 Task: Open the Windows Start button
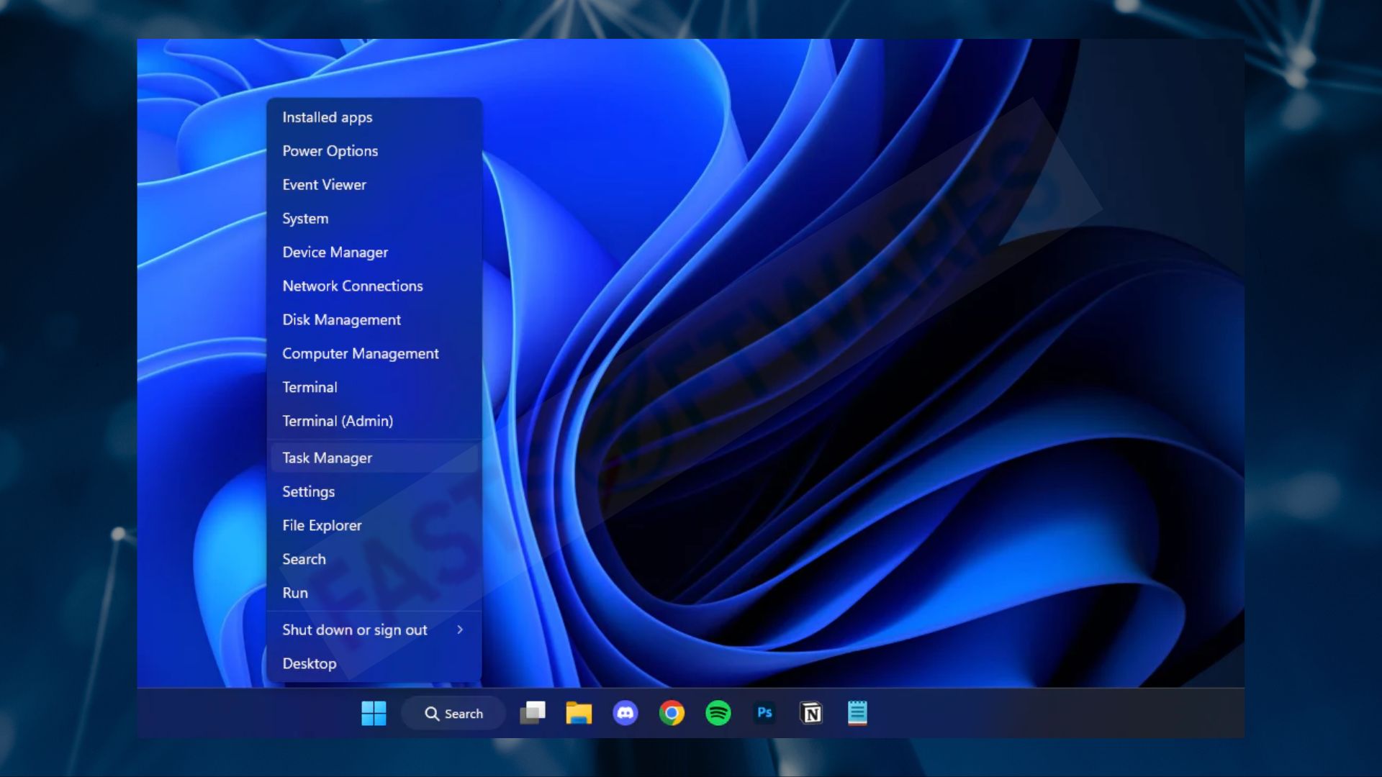pos(374,713)
